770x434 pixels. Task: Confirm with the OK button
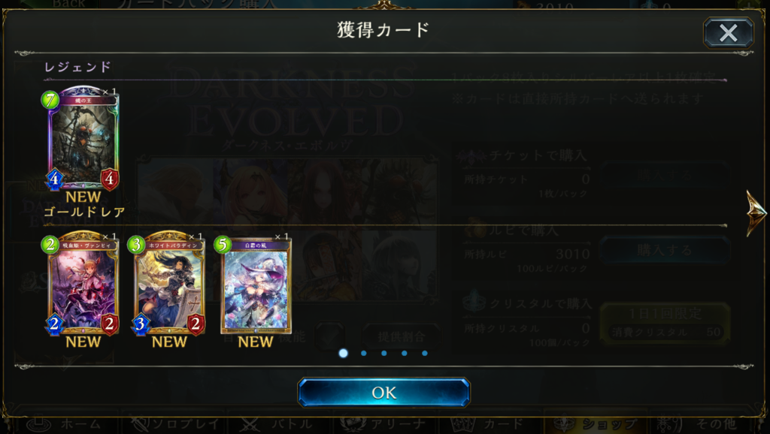tap(384, 392)
